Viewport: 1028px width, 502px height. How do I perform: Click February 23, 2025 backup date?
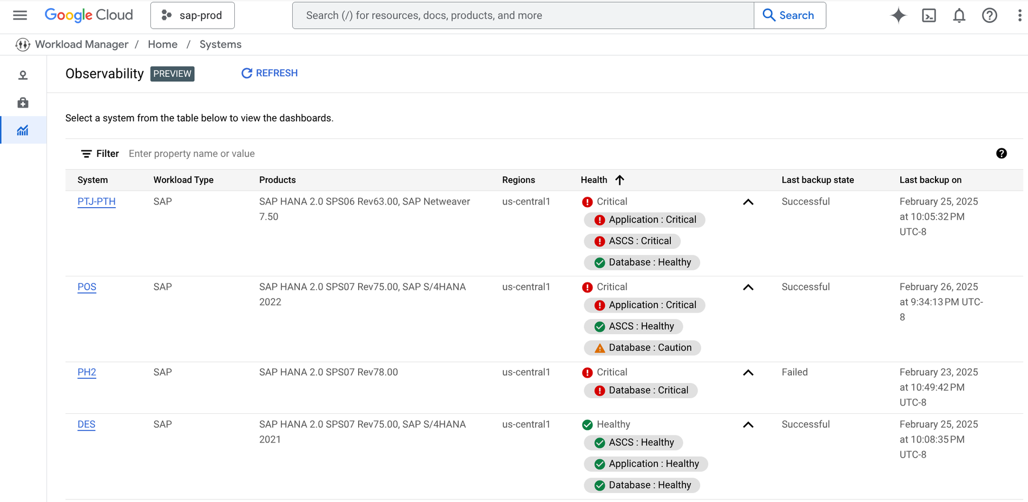pos(939,372)
